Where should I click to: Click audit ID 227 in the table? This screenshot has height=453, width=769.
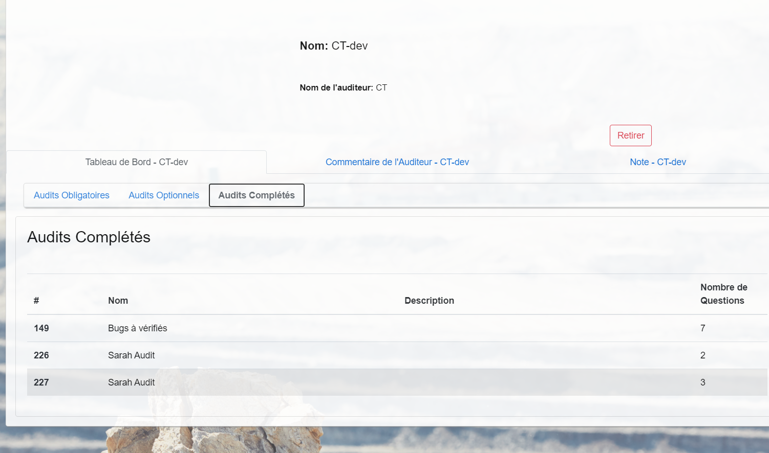[41, 382]
